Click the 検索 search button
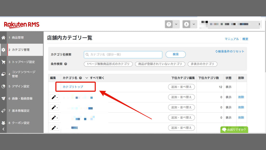The image size is (266, 150). pyautogui.click(x=176, y=54)
